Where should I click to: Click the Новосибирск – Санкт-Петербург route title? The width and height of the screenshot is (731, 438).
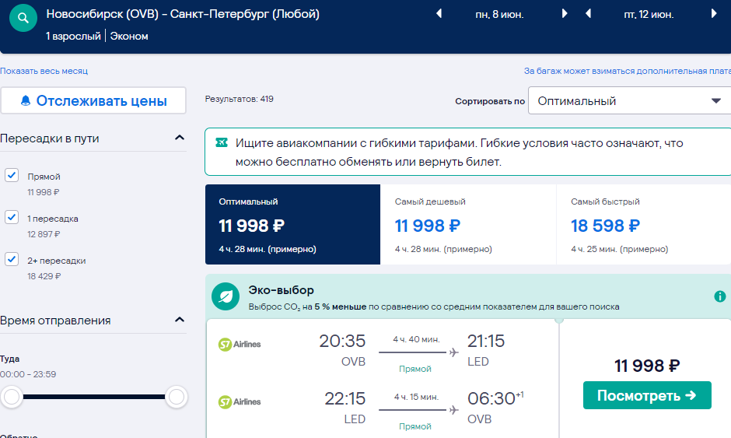click(x=183, y=14)
